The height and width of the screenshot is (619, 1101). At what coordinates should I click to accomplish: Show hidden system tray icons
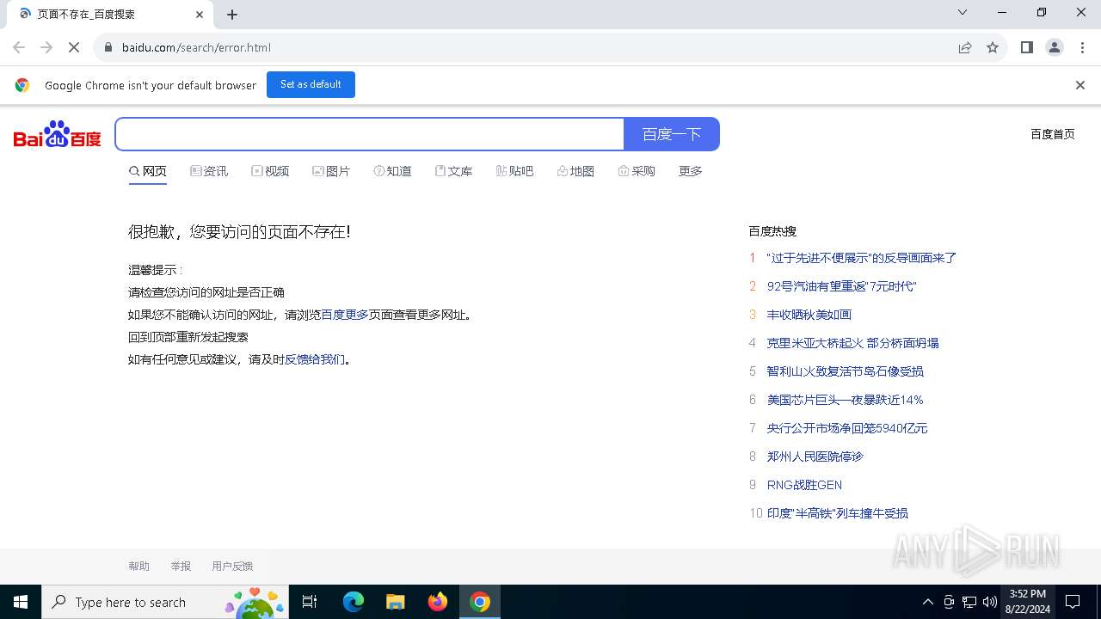click(x=928, y=602)
